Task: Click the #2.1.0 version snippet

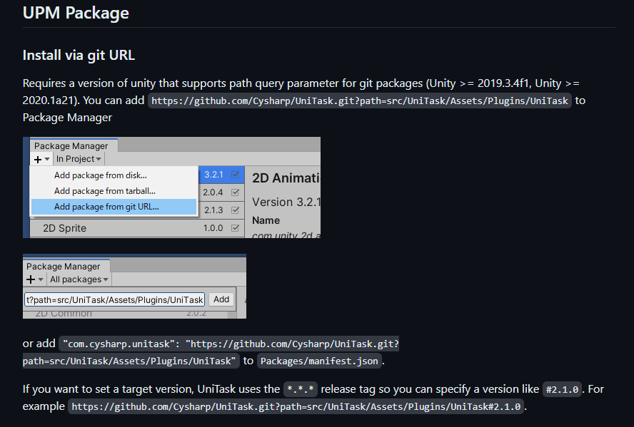Action: [x=562, y=389]
